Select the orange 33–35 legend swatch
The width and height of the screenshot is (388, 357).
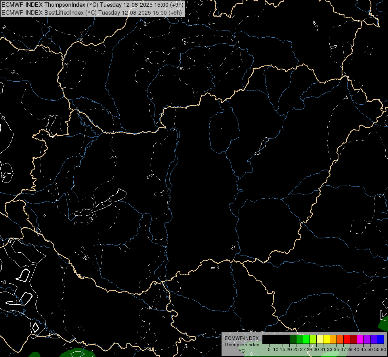pos(333,339)
